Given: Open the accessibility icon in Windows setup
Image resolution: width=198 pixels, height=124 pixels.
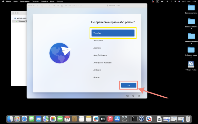Looking at the screenshot, I should point(133,96).
